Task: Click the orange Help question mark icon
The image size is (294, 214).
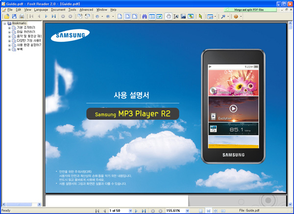Action: (x=236, y=17)
